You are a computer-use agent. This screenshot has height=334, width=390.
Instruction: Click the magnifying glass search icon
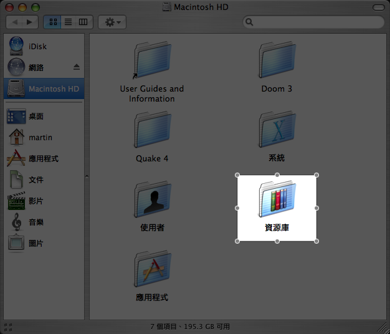(249, 22)
